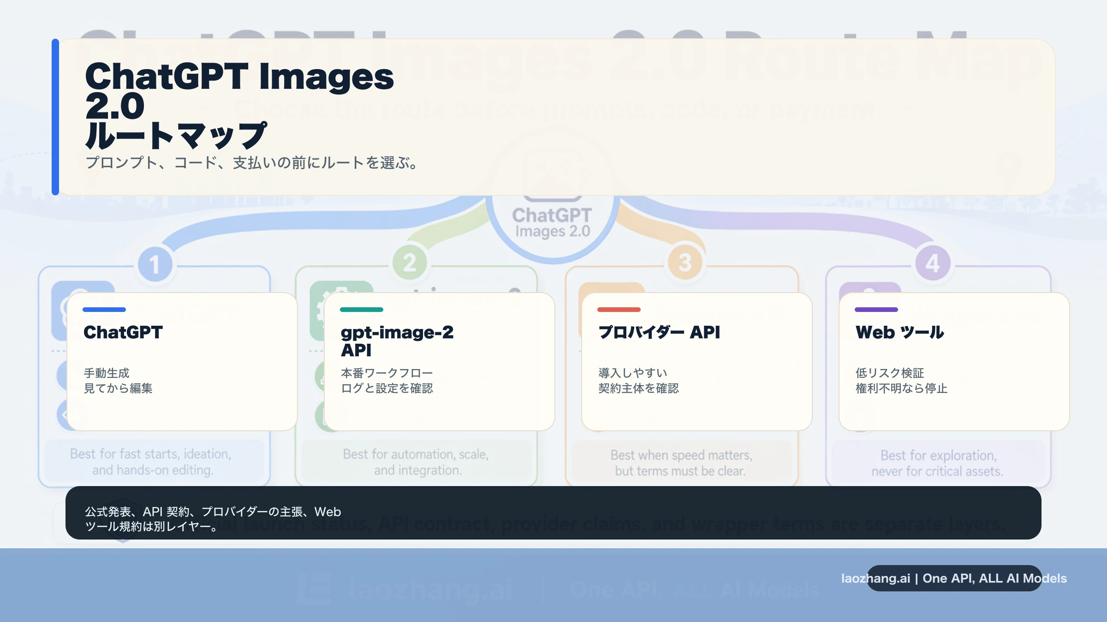
Task: Click the number 1 route circle
Action: (x=155, y=264)
